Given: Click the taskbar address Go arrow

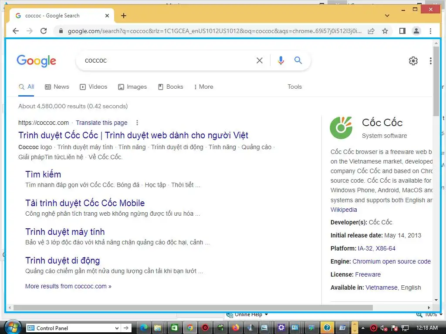Looking at the screenshot, I should pos(126,328).
